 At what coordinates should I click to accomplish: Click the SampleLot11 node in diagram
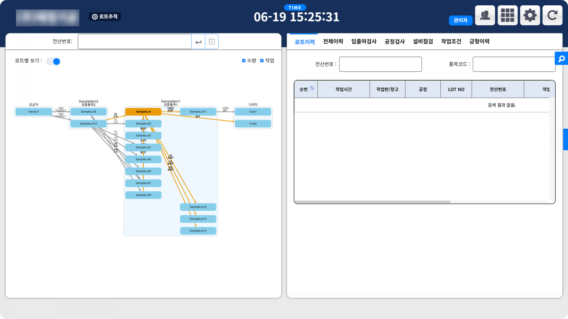(198, 112)
